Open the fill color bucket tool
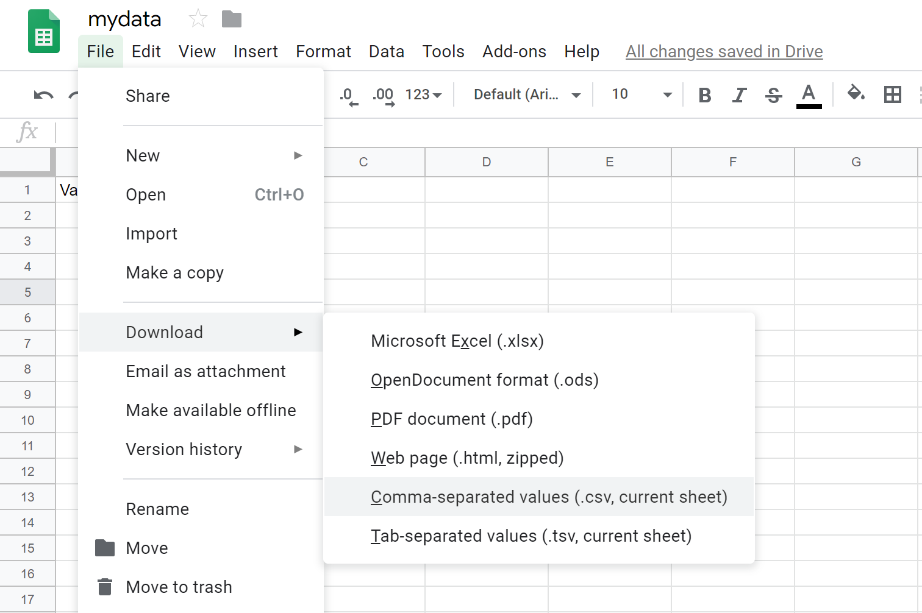The image size is (922, 613). (856, 93)
